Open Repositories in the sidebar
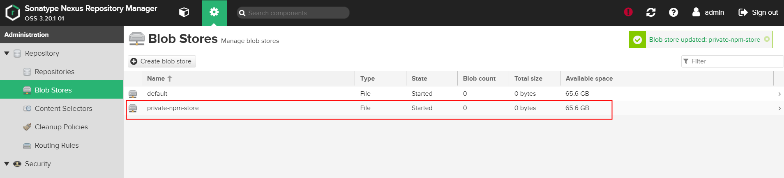The height and width of the screenshot is (178, 784). click(54, 72)
